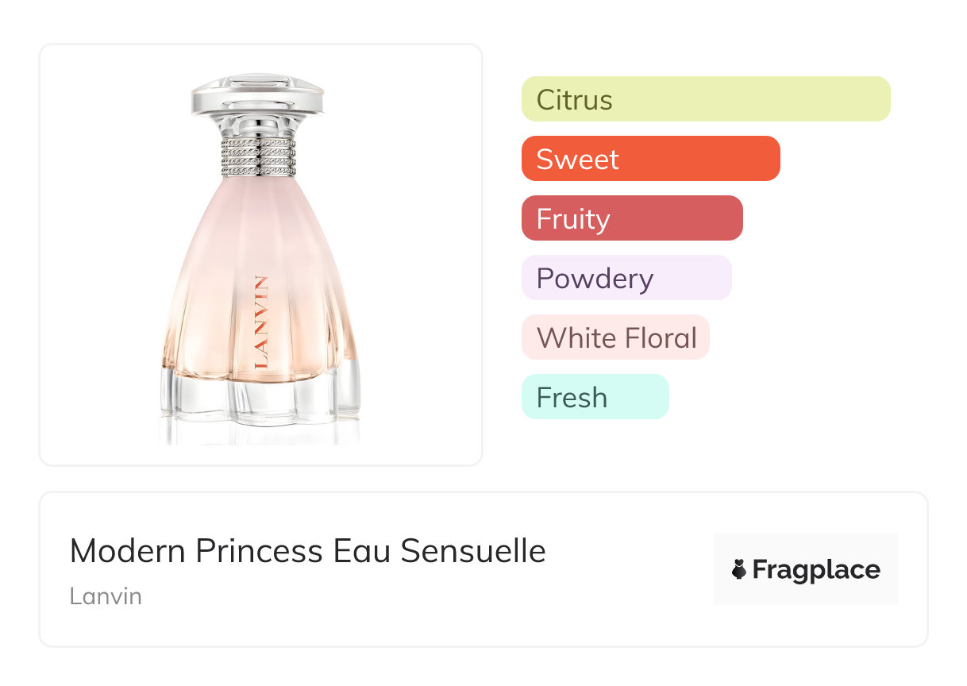Image resolution: width=967 pixels, height=686 pixels.
Task: Click the word Sensuelle in the fragrance title
Action: point(472,551)
